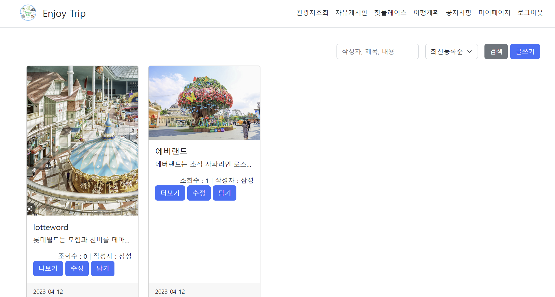Click 담기 on the lotteword card
This screenshot has width=555, height=297.
click(103, 268)
